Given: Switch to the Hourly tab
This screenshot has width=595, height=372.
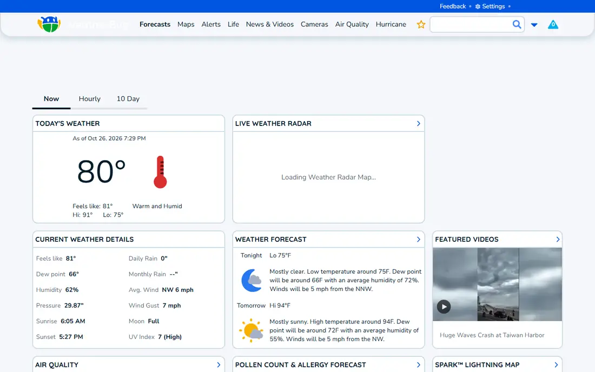Looking at the screenshot, I should tap(90, 99).
